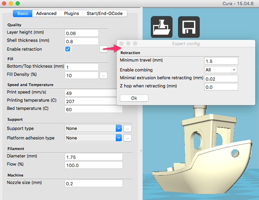
Task: Maximize the Cura main window
Action: click(18, 3)
